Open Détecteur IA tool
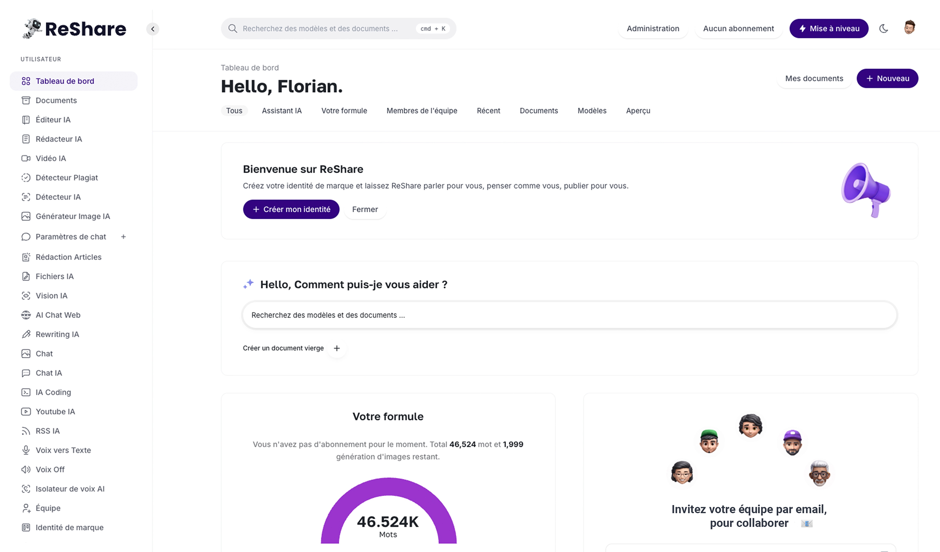Screen dimensions: 940x552 coord(74,197)
